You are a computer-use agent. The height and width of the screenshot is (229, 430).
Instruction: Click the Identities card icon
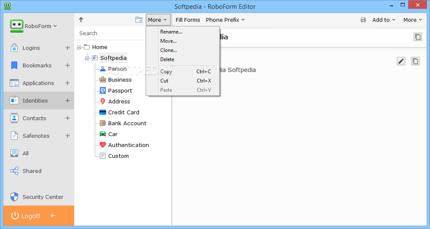(x=14, y=100)
